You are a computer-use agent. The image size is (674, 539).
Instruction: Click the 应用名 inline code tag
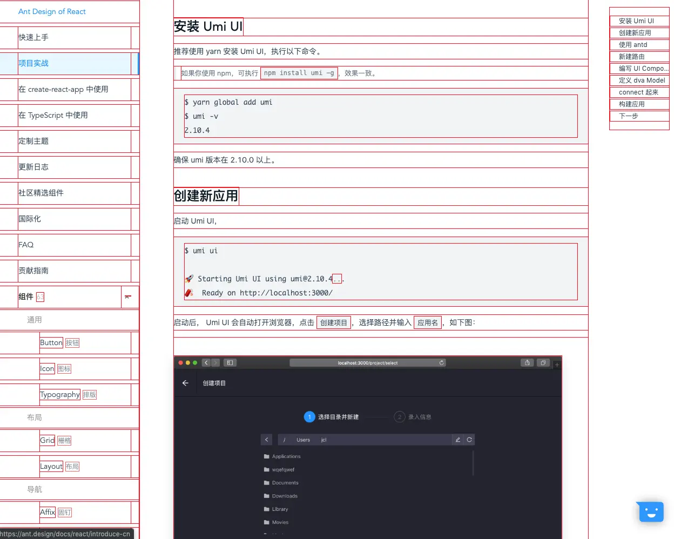click(x=428, y=322)
